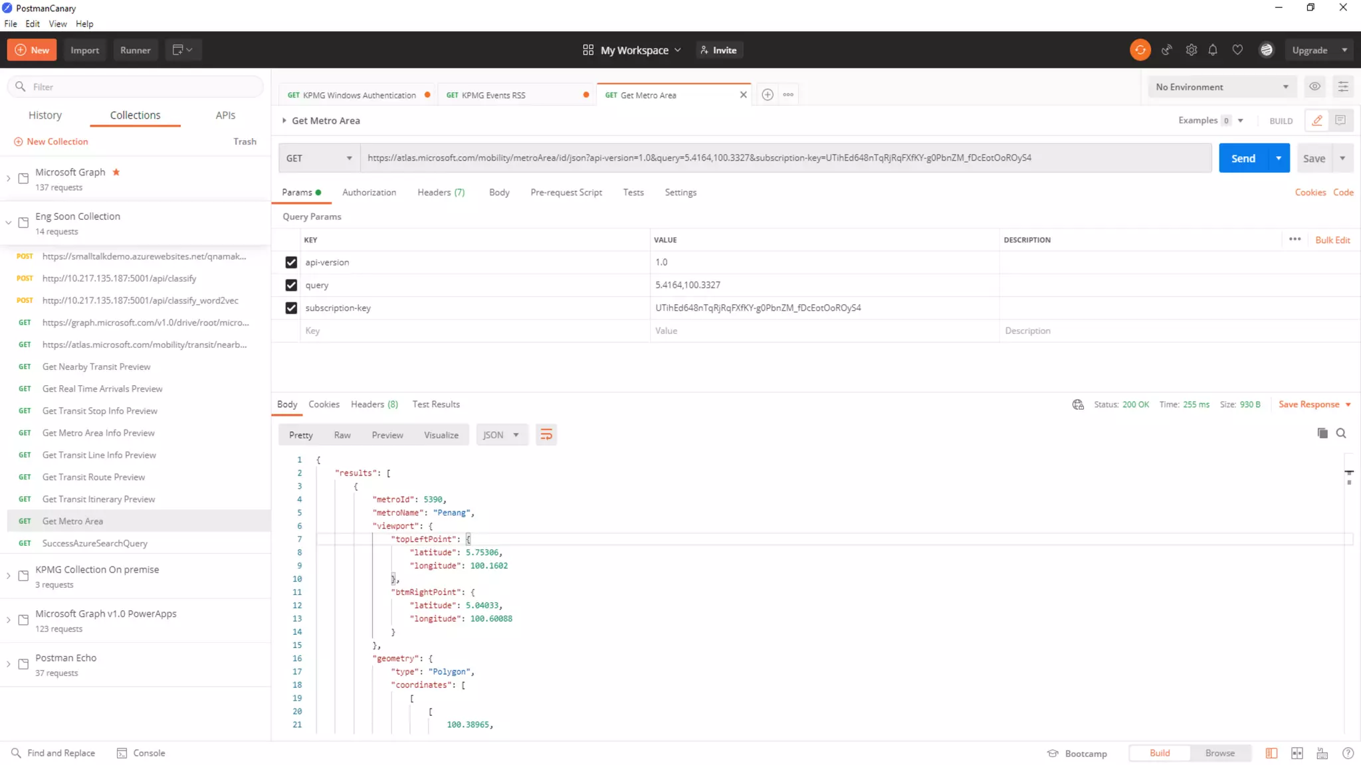Open the No Environment dropdown
This screenshot has width=1361, height=765.
[x=1221, y=87]
